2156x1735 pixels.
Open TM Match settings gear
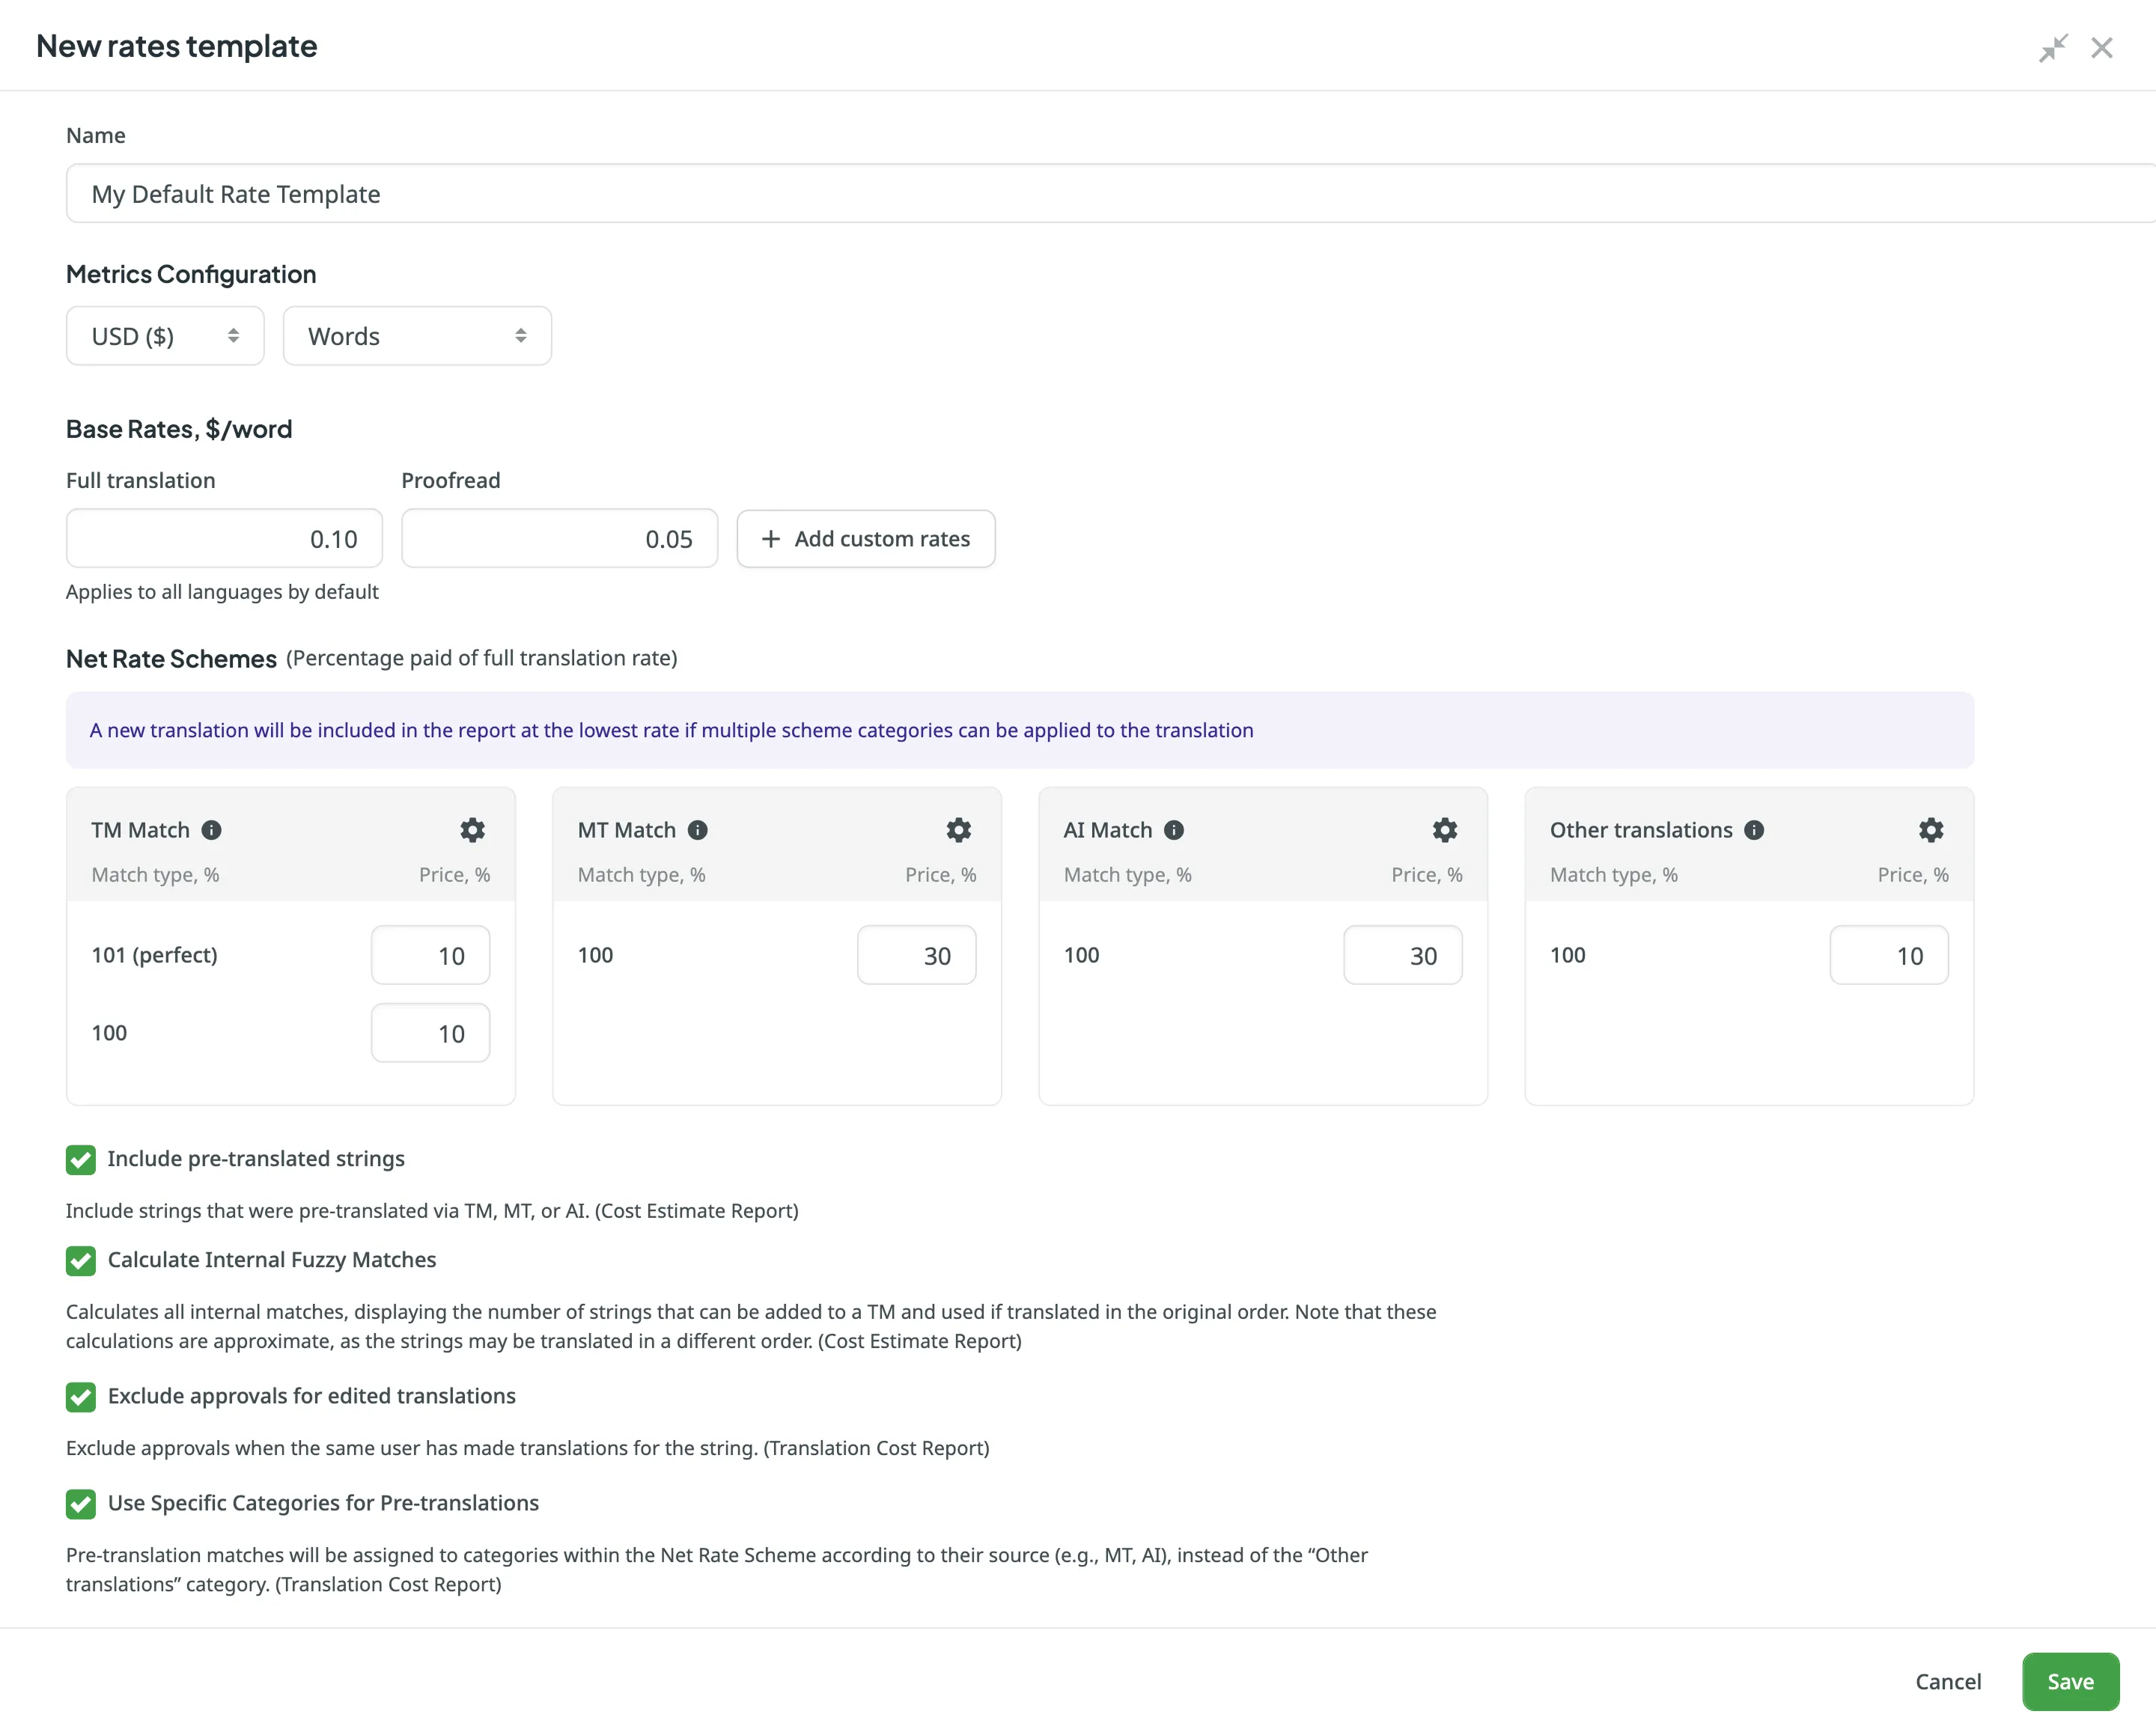tap(472, 830)
